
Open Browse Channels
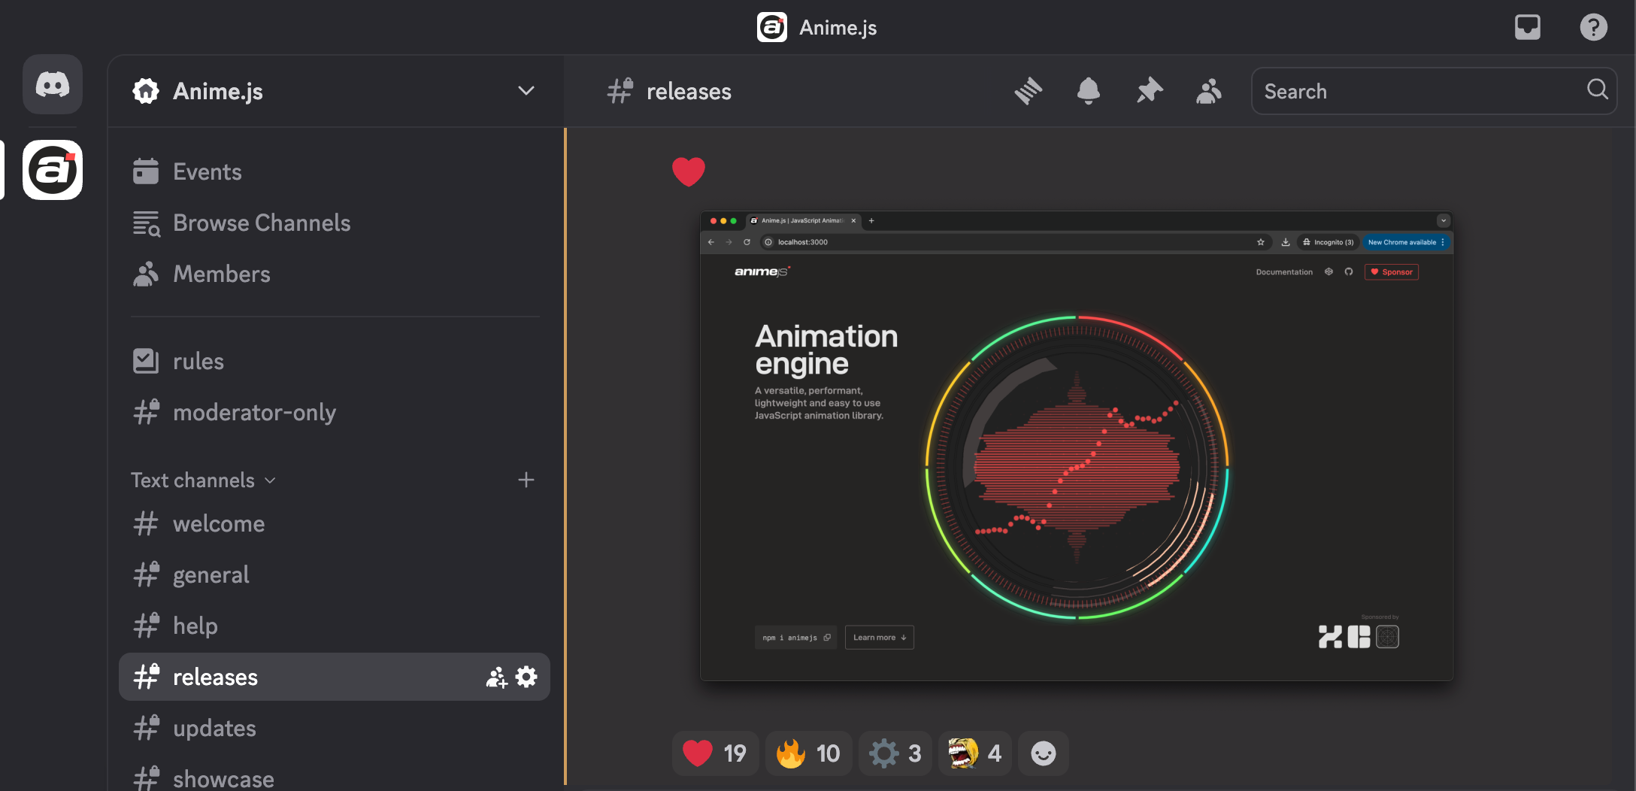click(335, 223)
